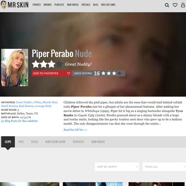Select the Clips tab
Viewport: 186px width, 186px height.
pyautogui.click(x=8, y=142)
